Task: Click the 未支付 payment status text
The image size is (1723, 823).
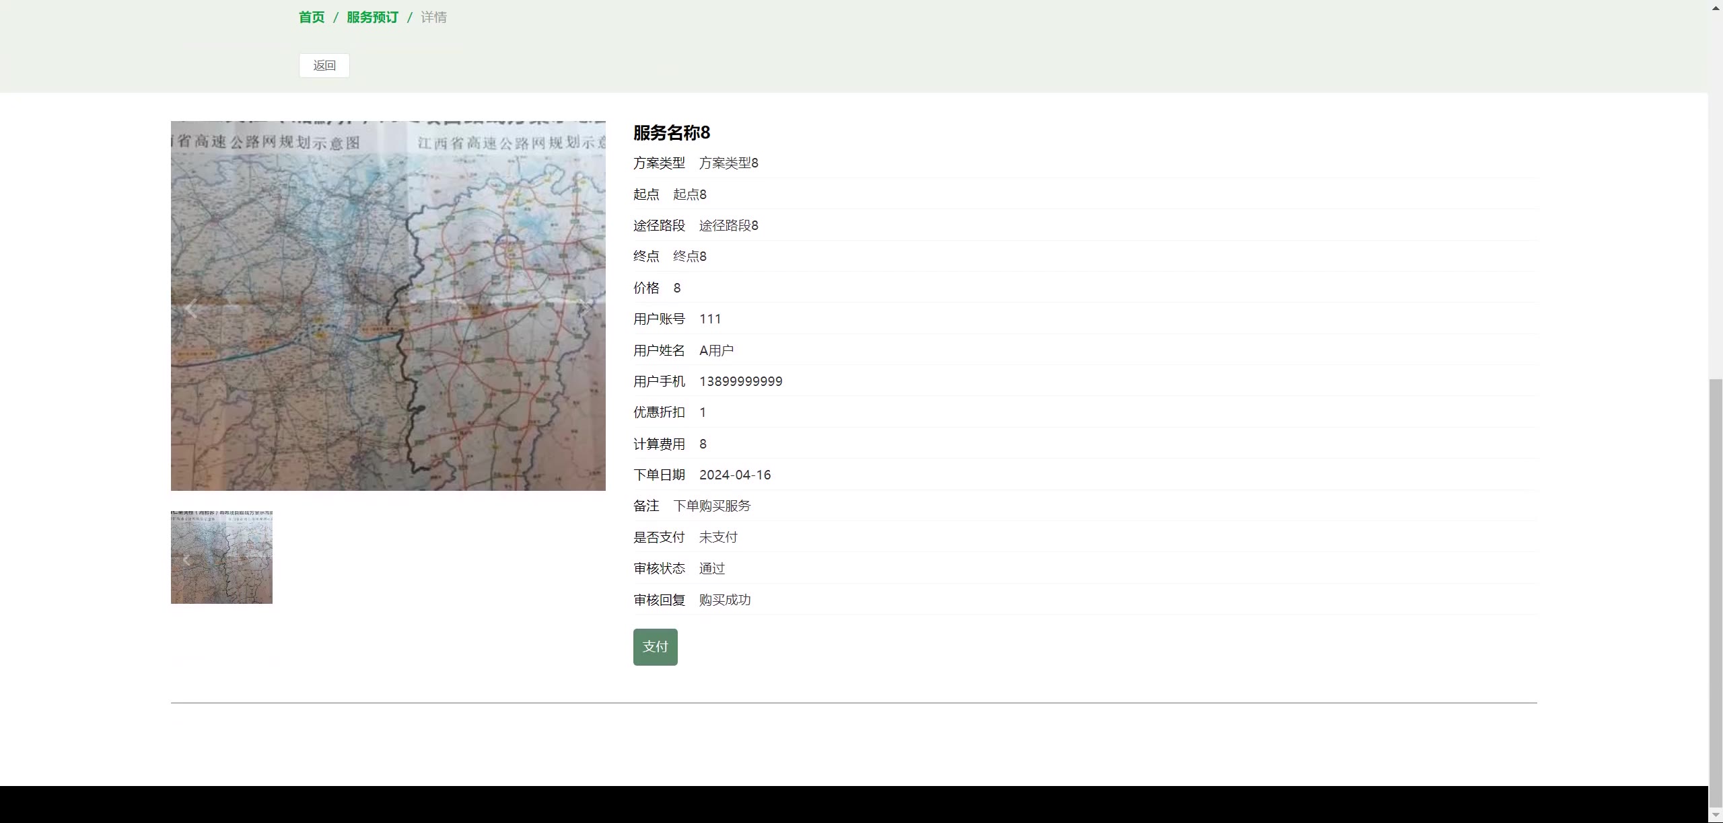Action: (x=717, y=537)
